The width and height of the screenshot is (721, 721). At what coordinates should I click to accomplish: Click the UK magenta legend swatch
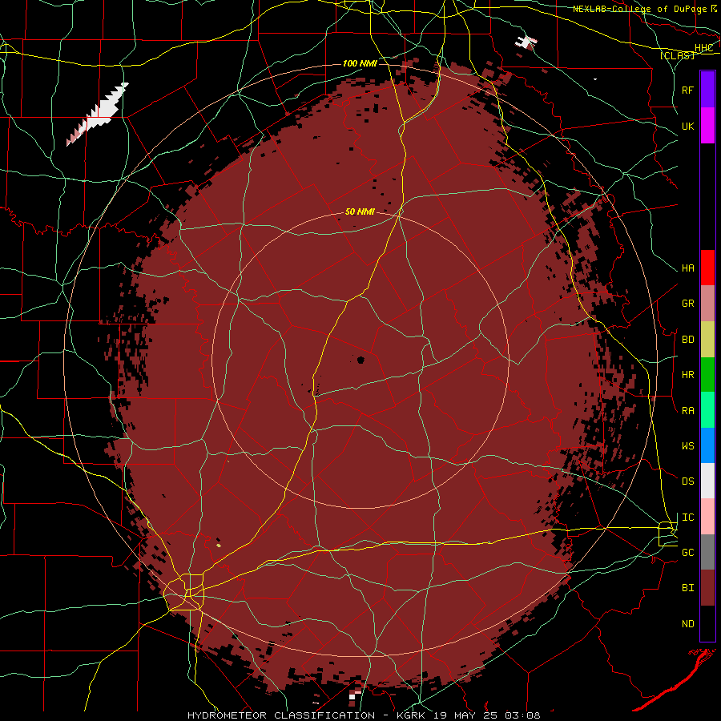(707, 125)
